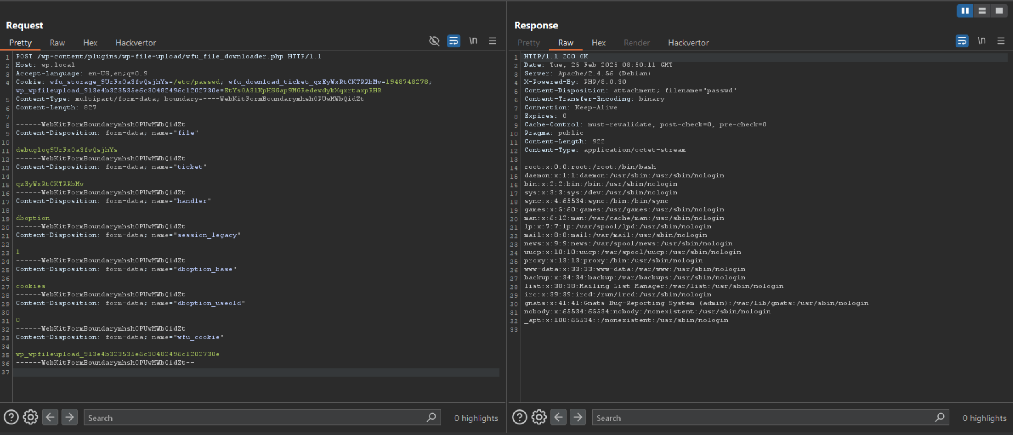Image resolution: width=1013 pixels, height=435 pixels.
Task: Click the /etc/passwd cookie value
Action: [x=196, y=82]
